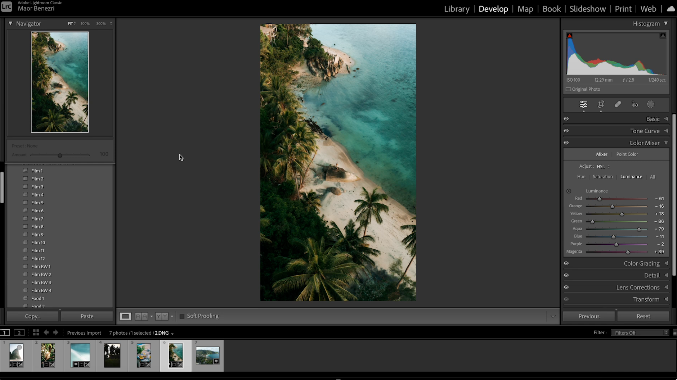Select the Film 7 preset

coord(37,218)
